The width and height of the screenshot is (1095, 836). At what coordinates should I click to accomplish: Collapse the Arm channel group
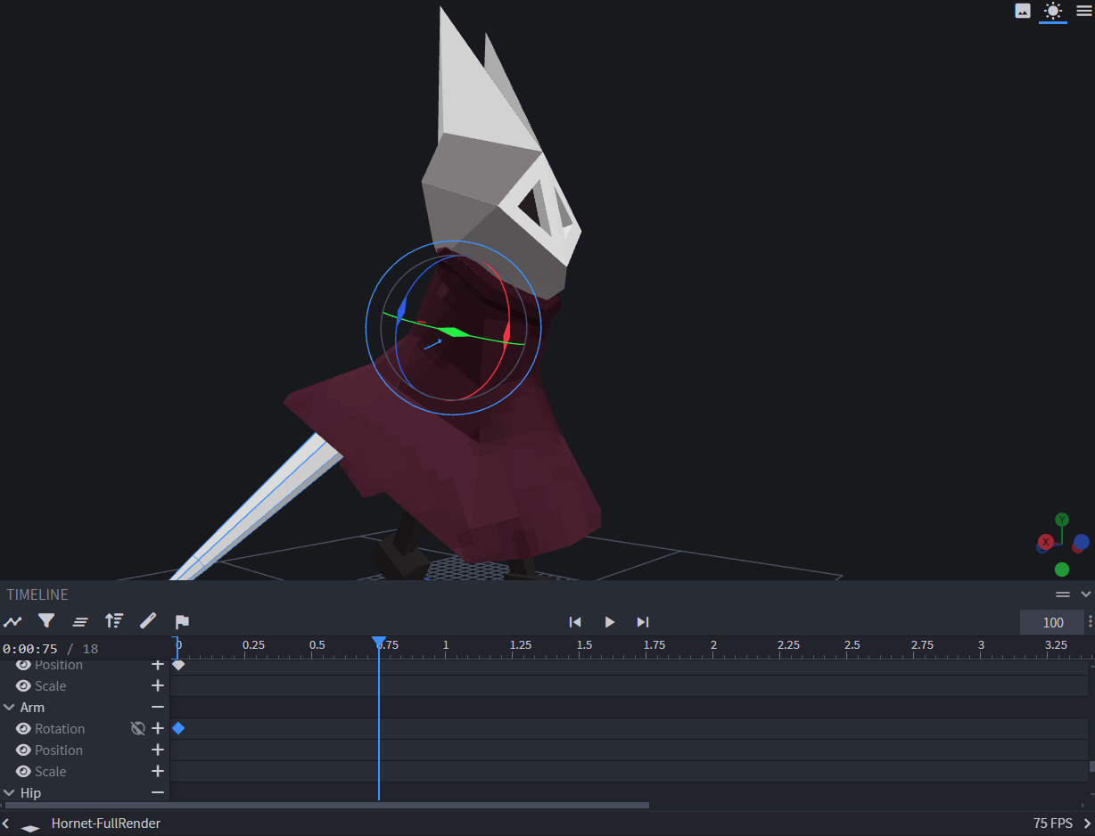point(10,707)
